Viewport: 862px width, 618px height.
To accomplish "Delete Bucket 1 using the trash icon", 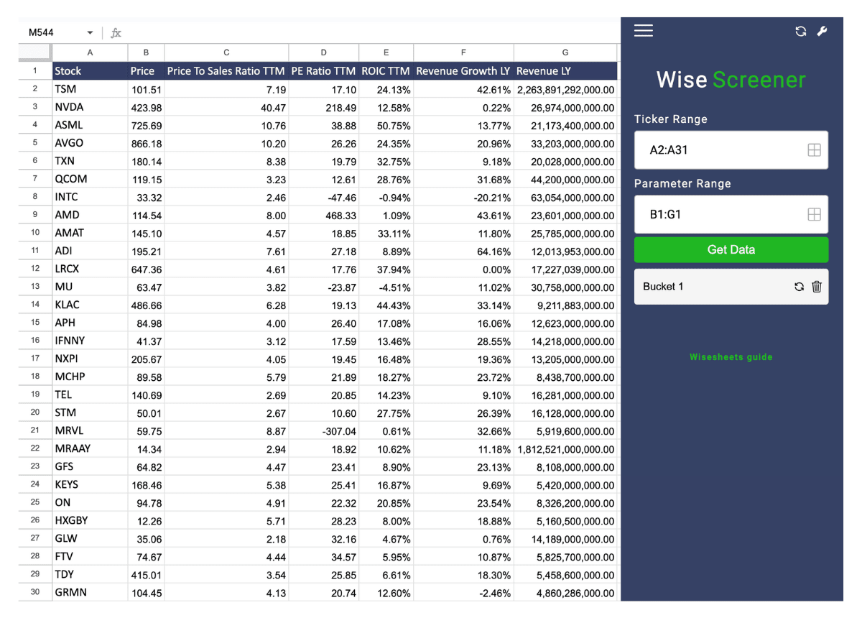I will (x=817, y=286).
